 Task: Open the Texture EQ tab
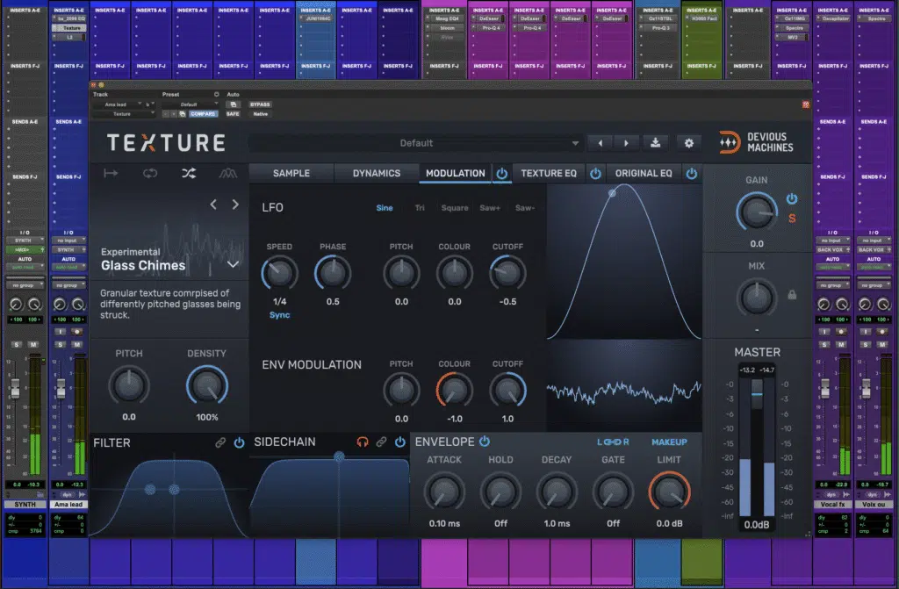(549, 173)
